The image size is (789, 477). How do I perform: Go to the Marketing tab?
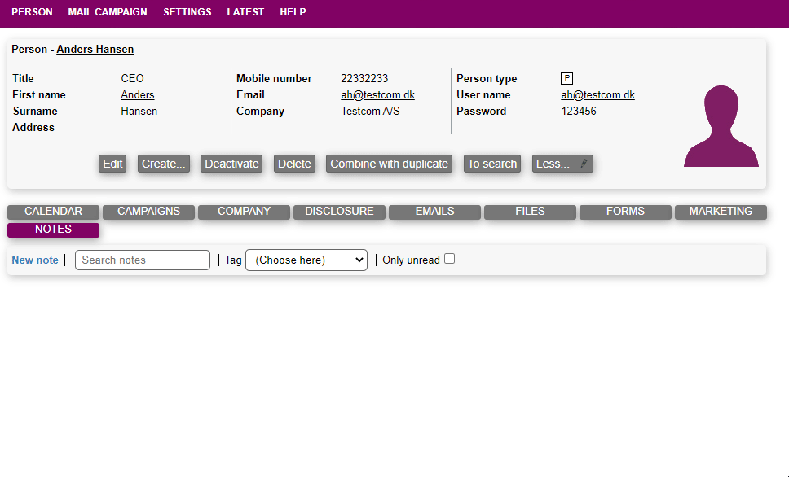click(x=721, y=212)
